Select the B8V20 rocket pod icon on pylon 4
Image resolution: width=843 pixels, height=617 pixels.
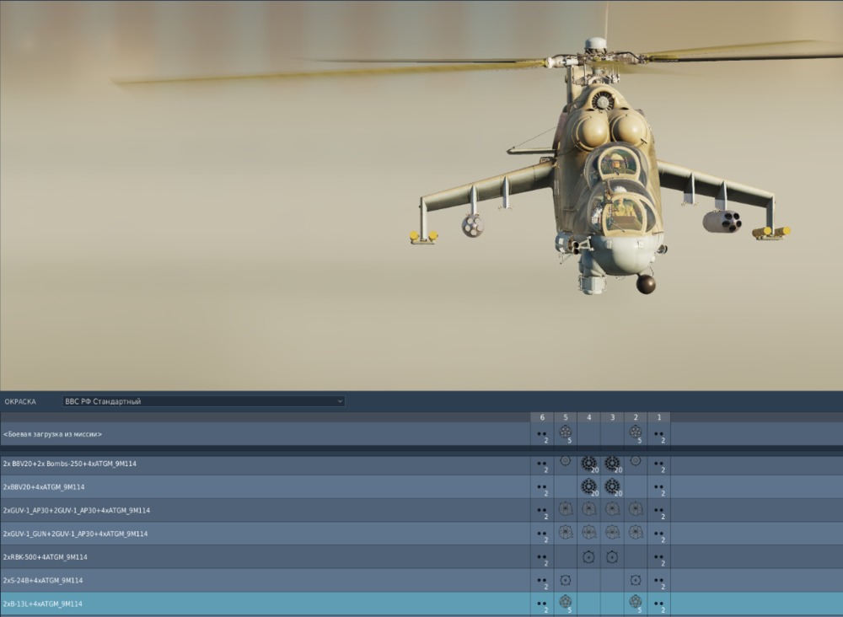click(x=588, y=486)
